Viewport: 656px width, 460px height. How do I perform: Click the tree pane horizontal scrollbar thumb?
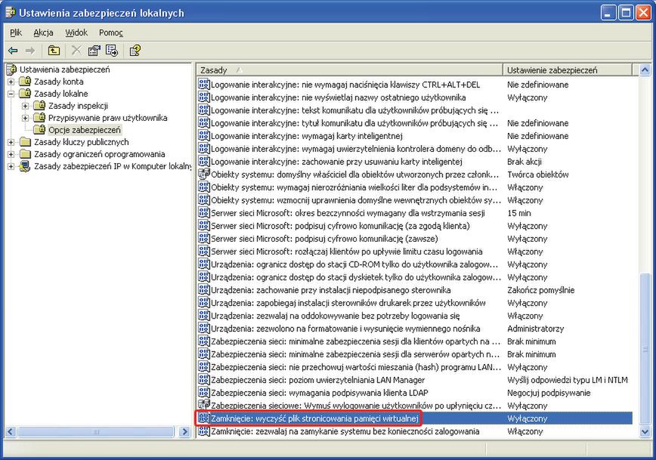coord(95,431)
